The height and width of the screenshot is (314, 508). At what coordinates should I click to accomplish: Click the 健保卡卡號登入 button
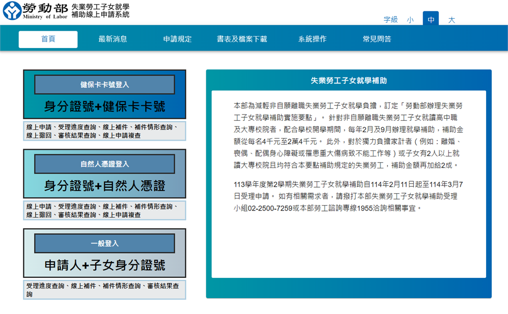click(105, 85)
